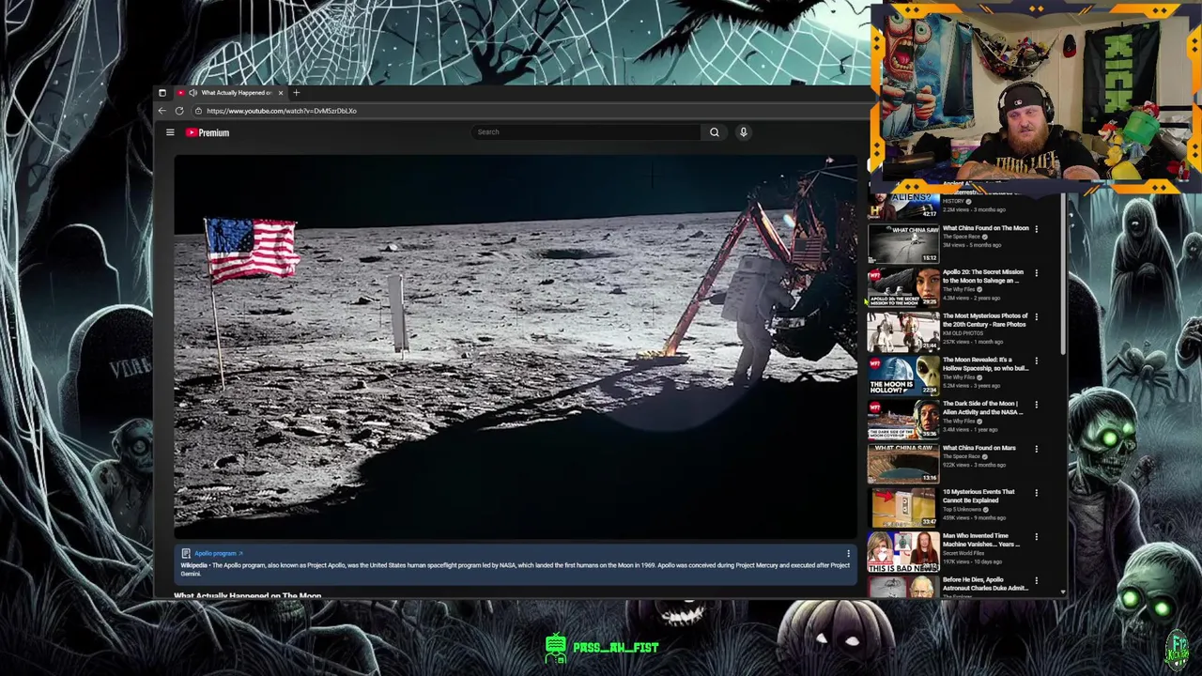Click yellow mysterious events thumbnail 33:47
Screen dimensions: 1202x676
pyautogui.click(x=903, y=508)
